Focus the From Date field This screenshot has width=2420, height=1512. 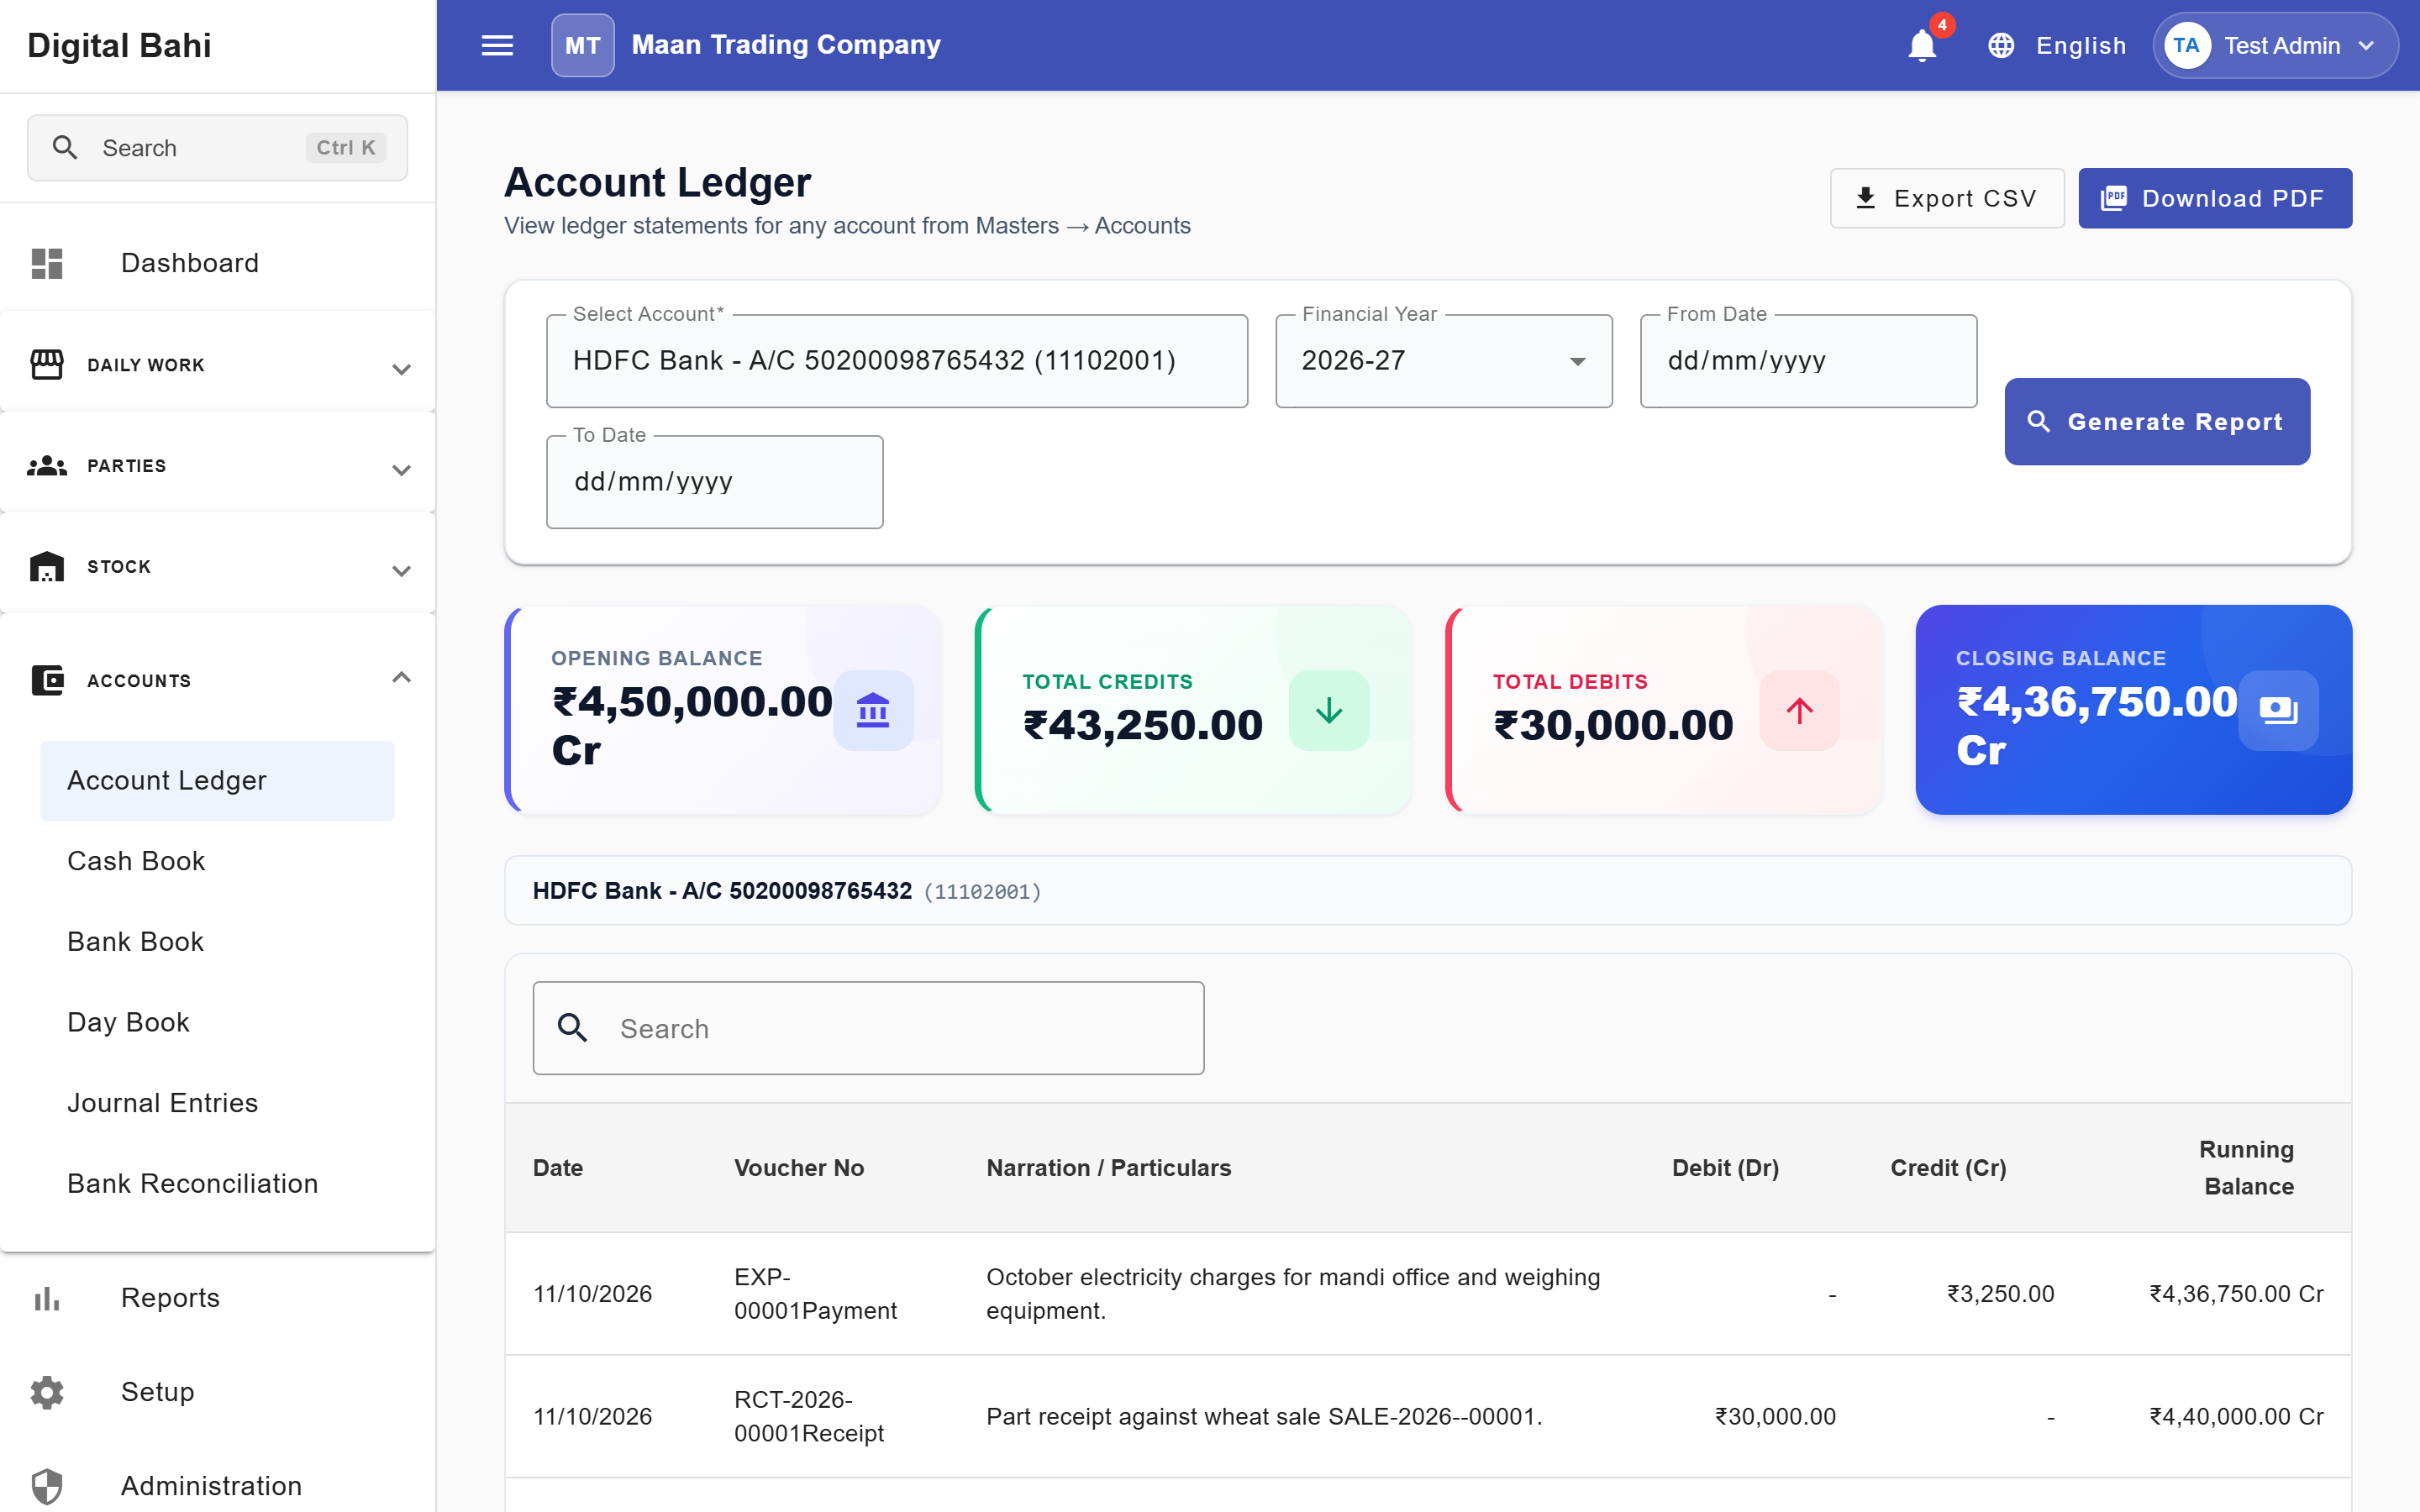coord(1808,361)
